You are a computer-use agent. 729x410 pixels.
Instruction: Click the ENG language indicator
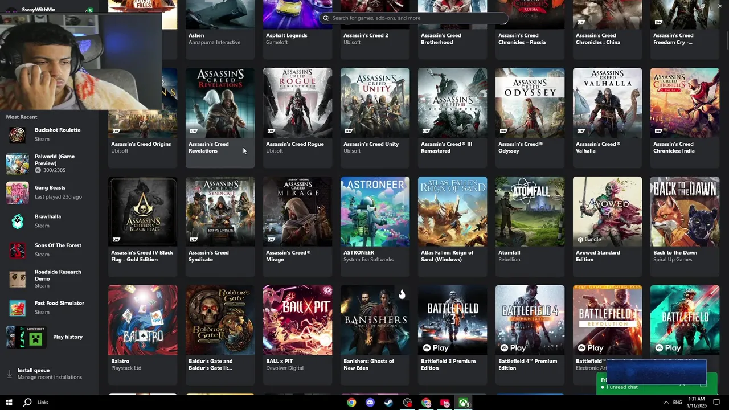tap(677, 403)
